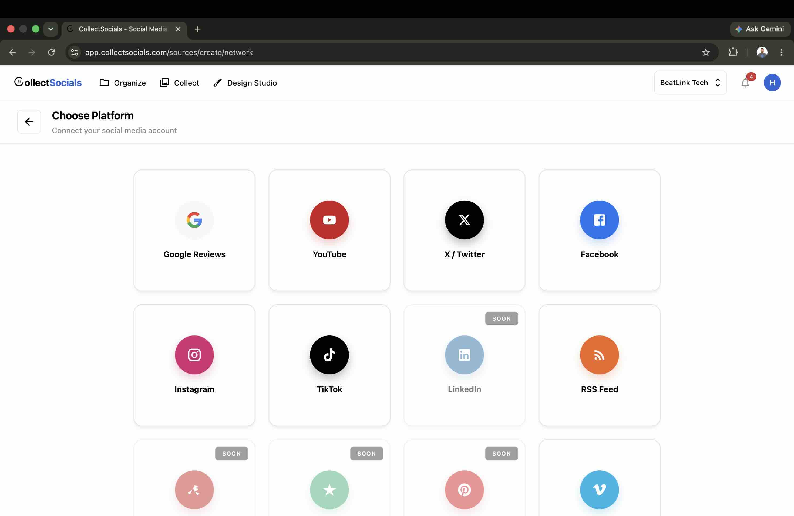Reload the page
Viewport: 794px width, 516px height.
pyautogui.click(x=51, y=52)
